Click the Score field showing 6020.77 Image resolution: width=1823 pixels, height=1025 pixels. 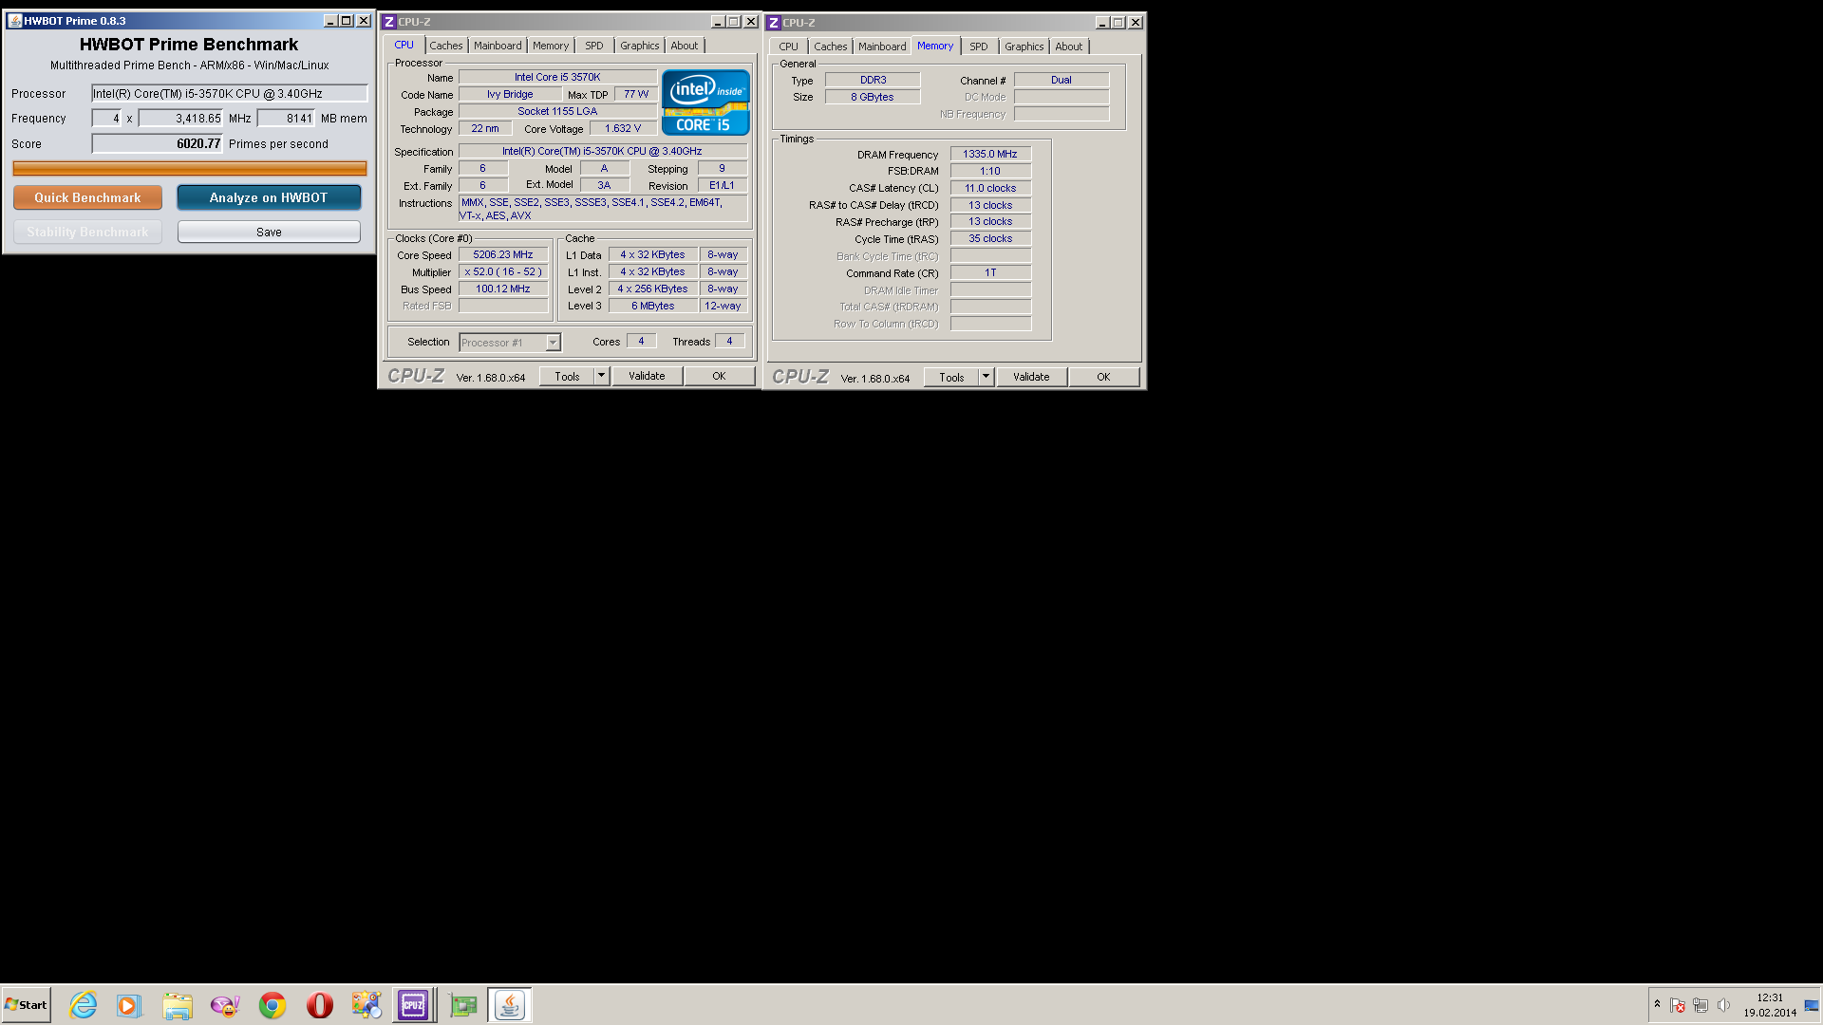point(157,143)
